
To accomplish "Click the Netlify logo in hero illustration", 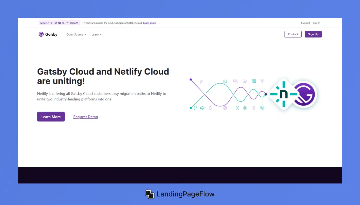I will click(x=283, y=94).
